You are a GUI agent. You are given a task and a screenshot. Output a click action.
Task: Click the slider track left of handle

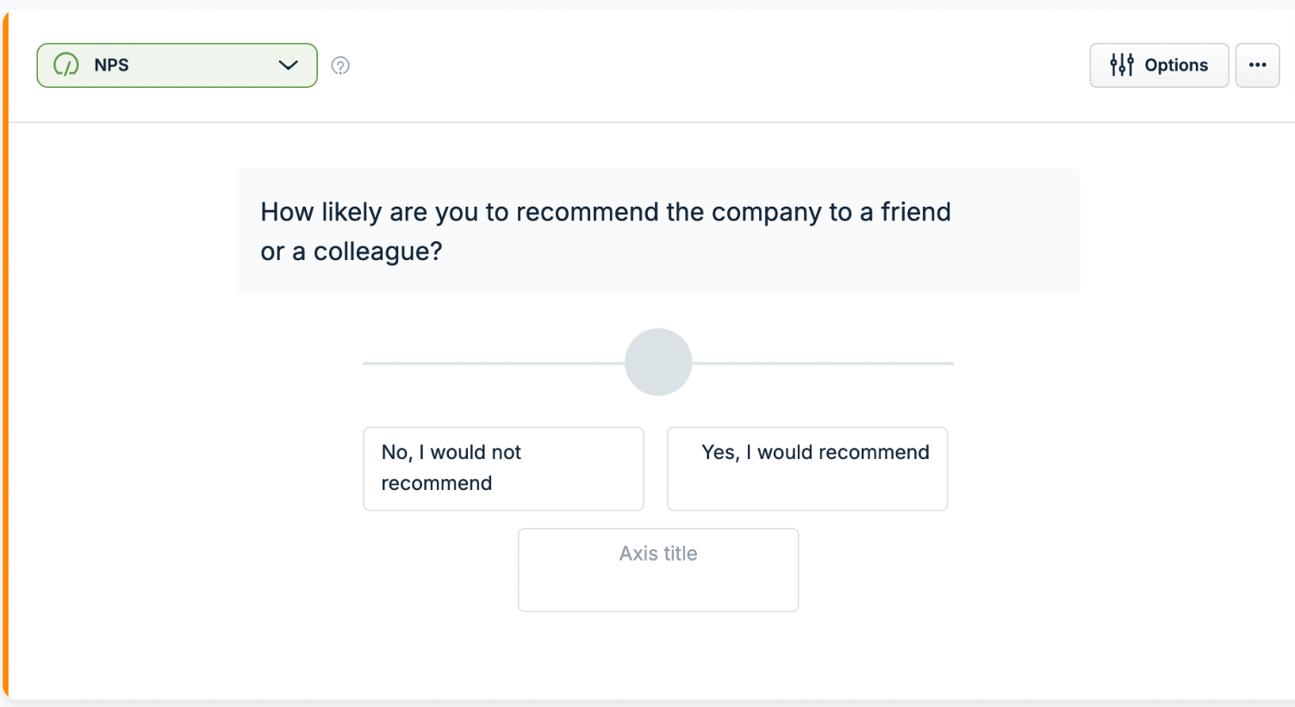(494, 363)
